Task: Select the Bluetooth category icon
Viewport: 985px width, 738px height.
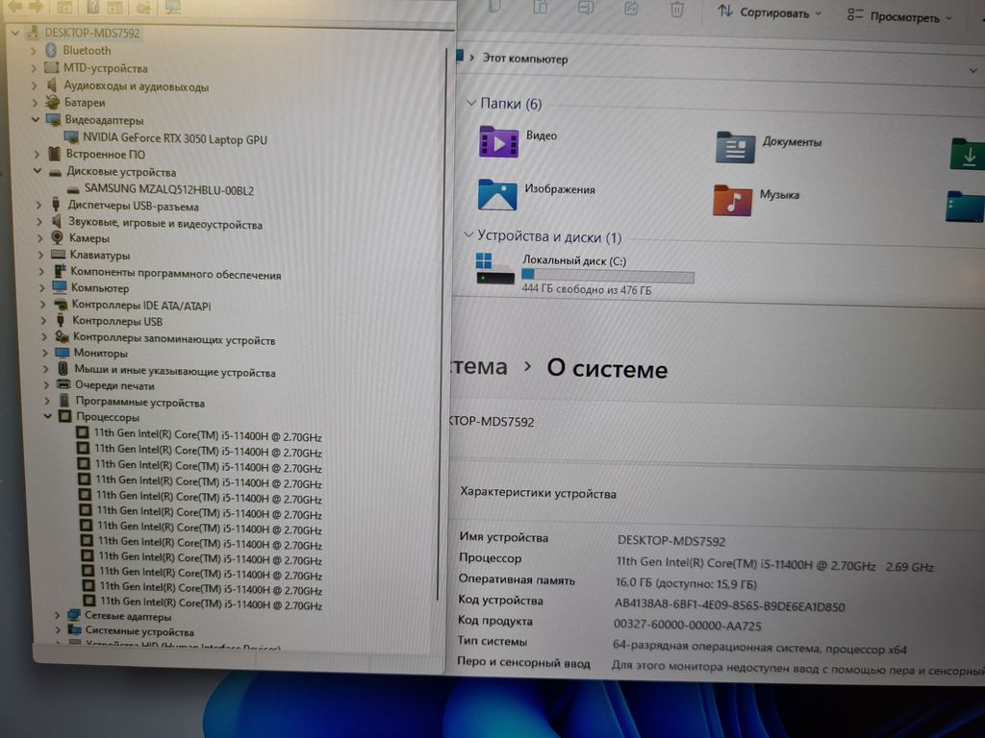Action: (52, 50)
